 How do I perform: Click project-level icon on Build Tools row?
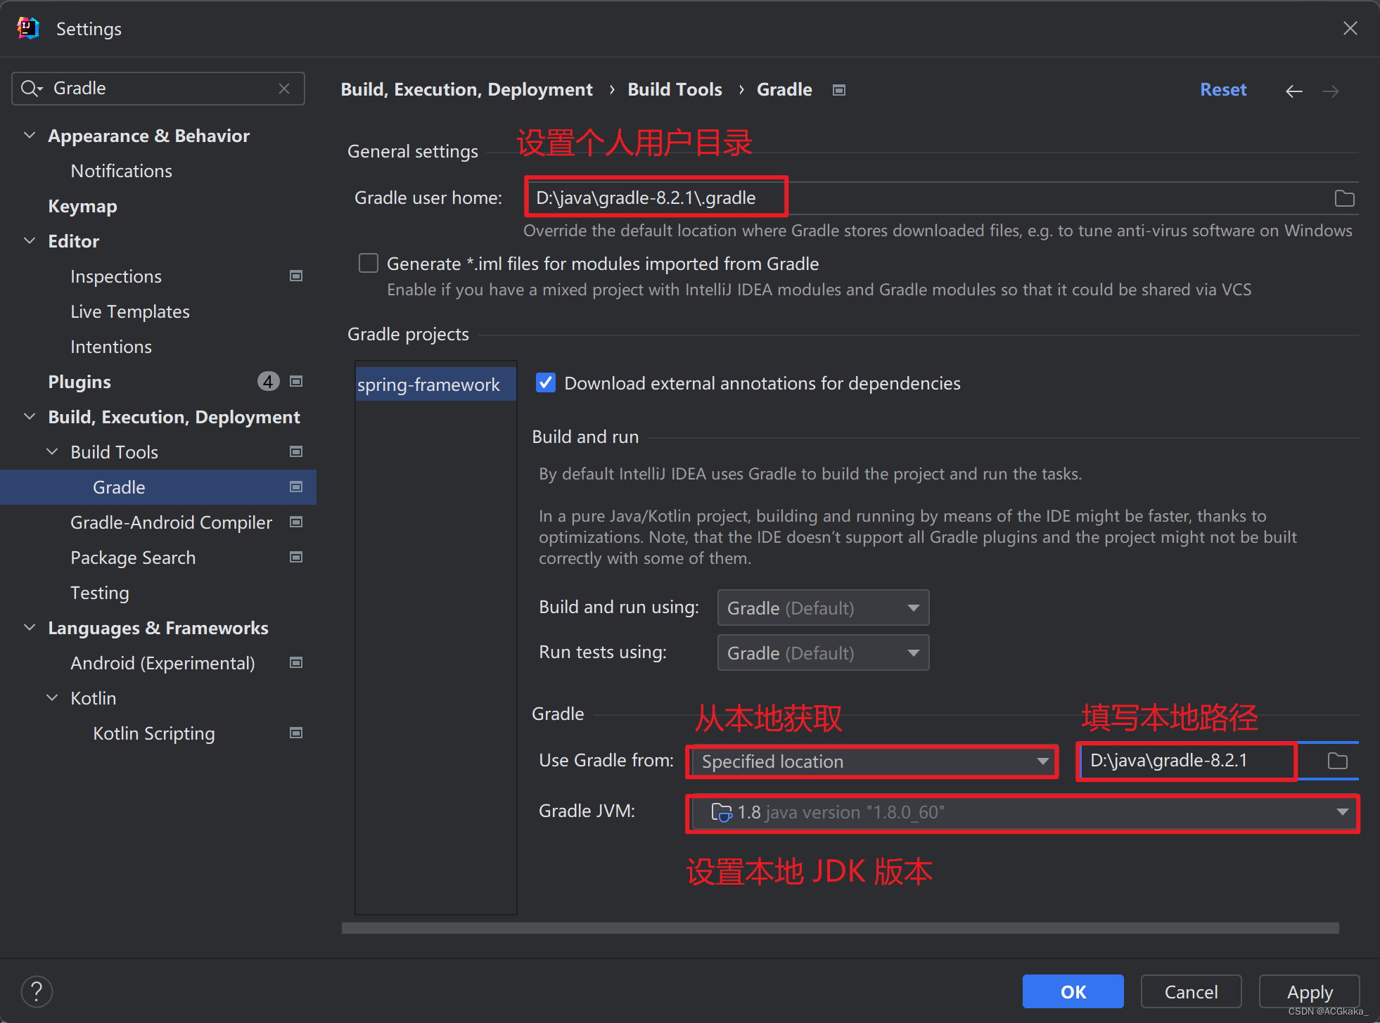click(x=296, y=451)
